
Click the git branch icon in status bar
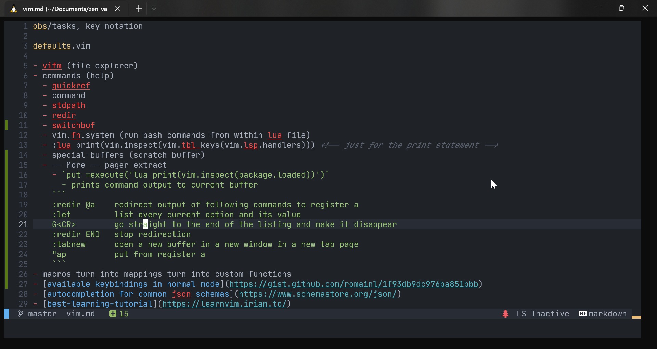point(21,314)
